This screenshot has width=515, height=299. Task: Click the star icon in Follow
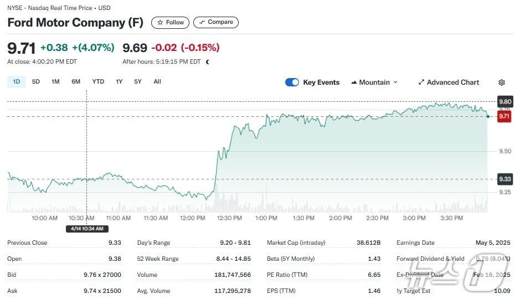(160, 23)
